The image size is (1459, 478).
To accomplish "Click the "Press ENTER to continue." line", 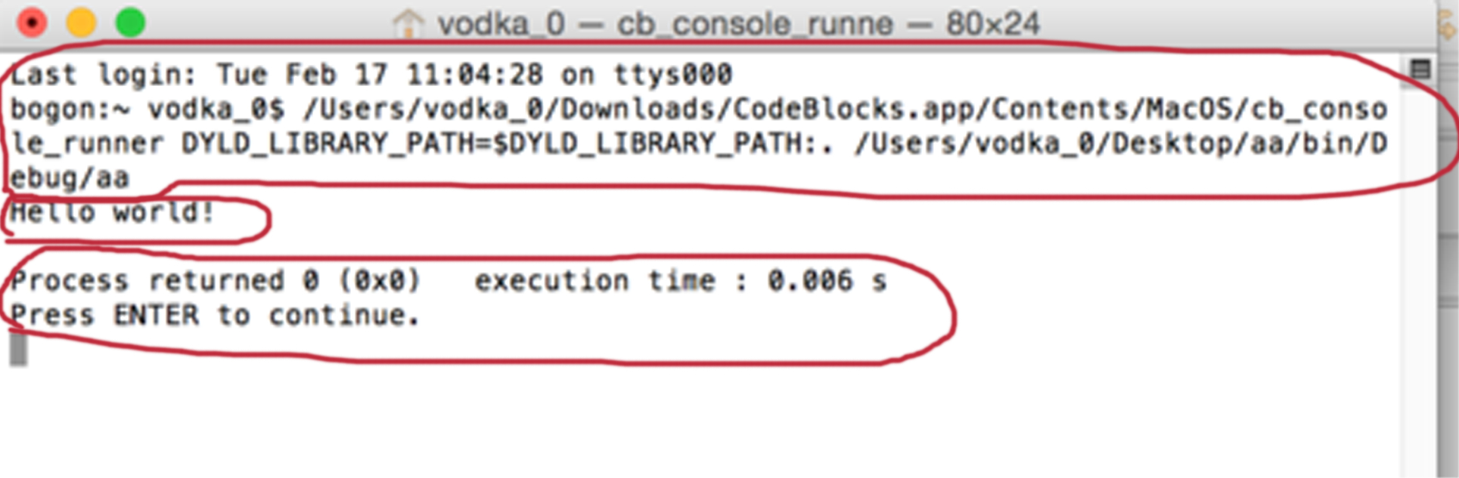I will (x=215, y=315).
